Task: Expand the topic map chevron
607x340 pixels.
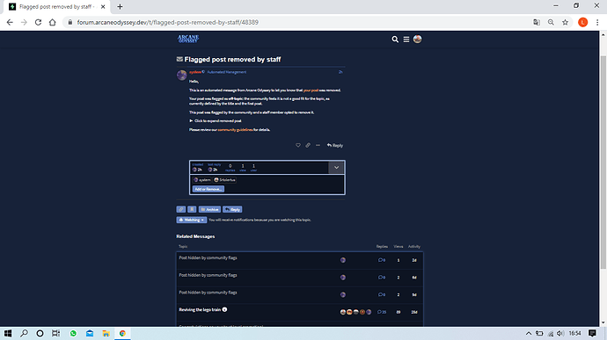Action: click(336, 168)
